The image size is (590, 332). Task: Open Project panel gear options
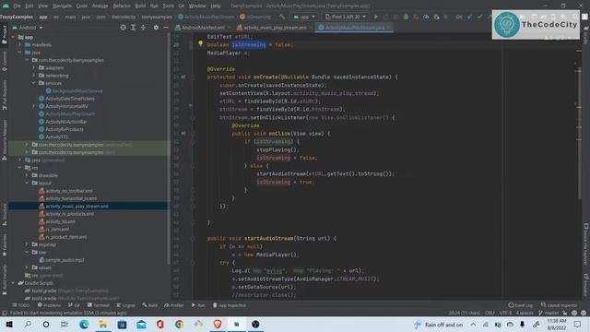coord(156,28)
